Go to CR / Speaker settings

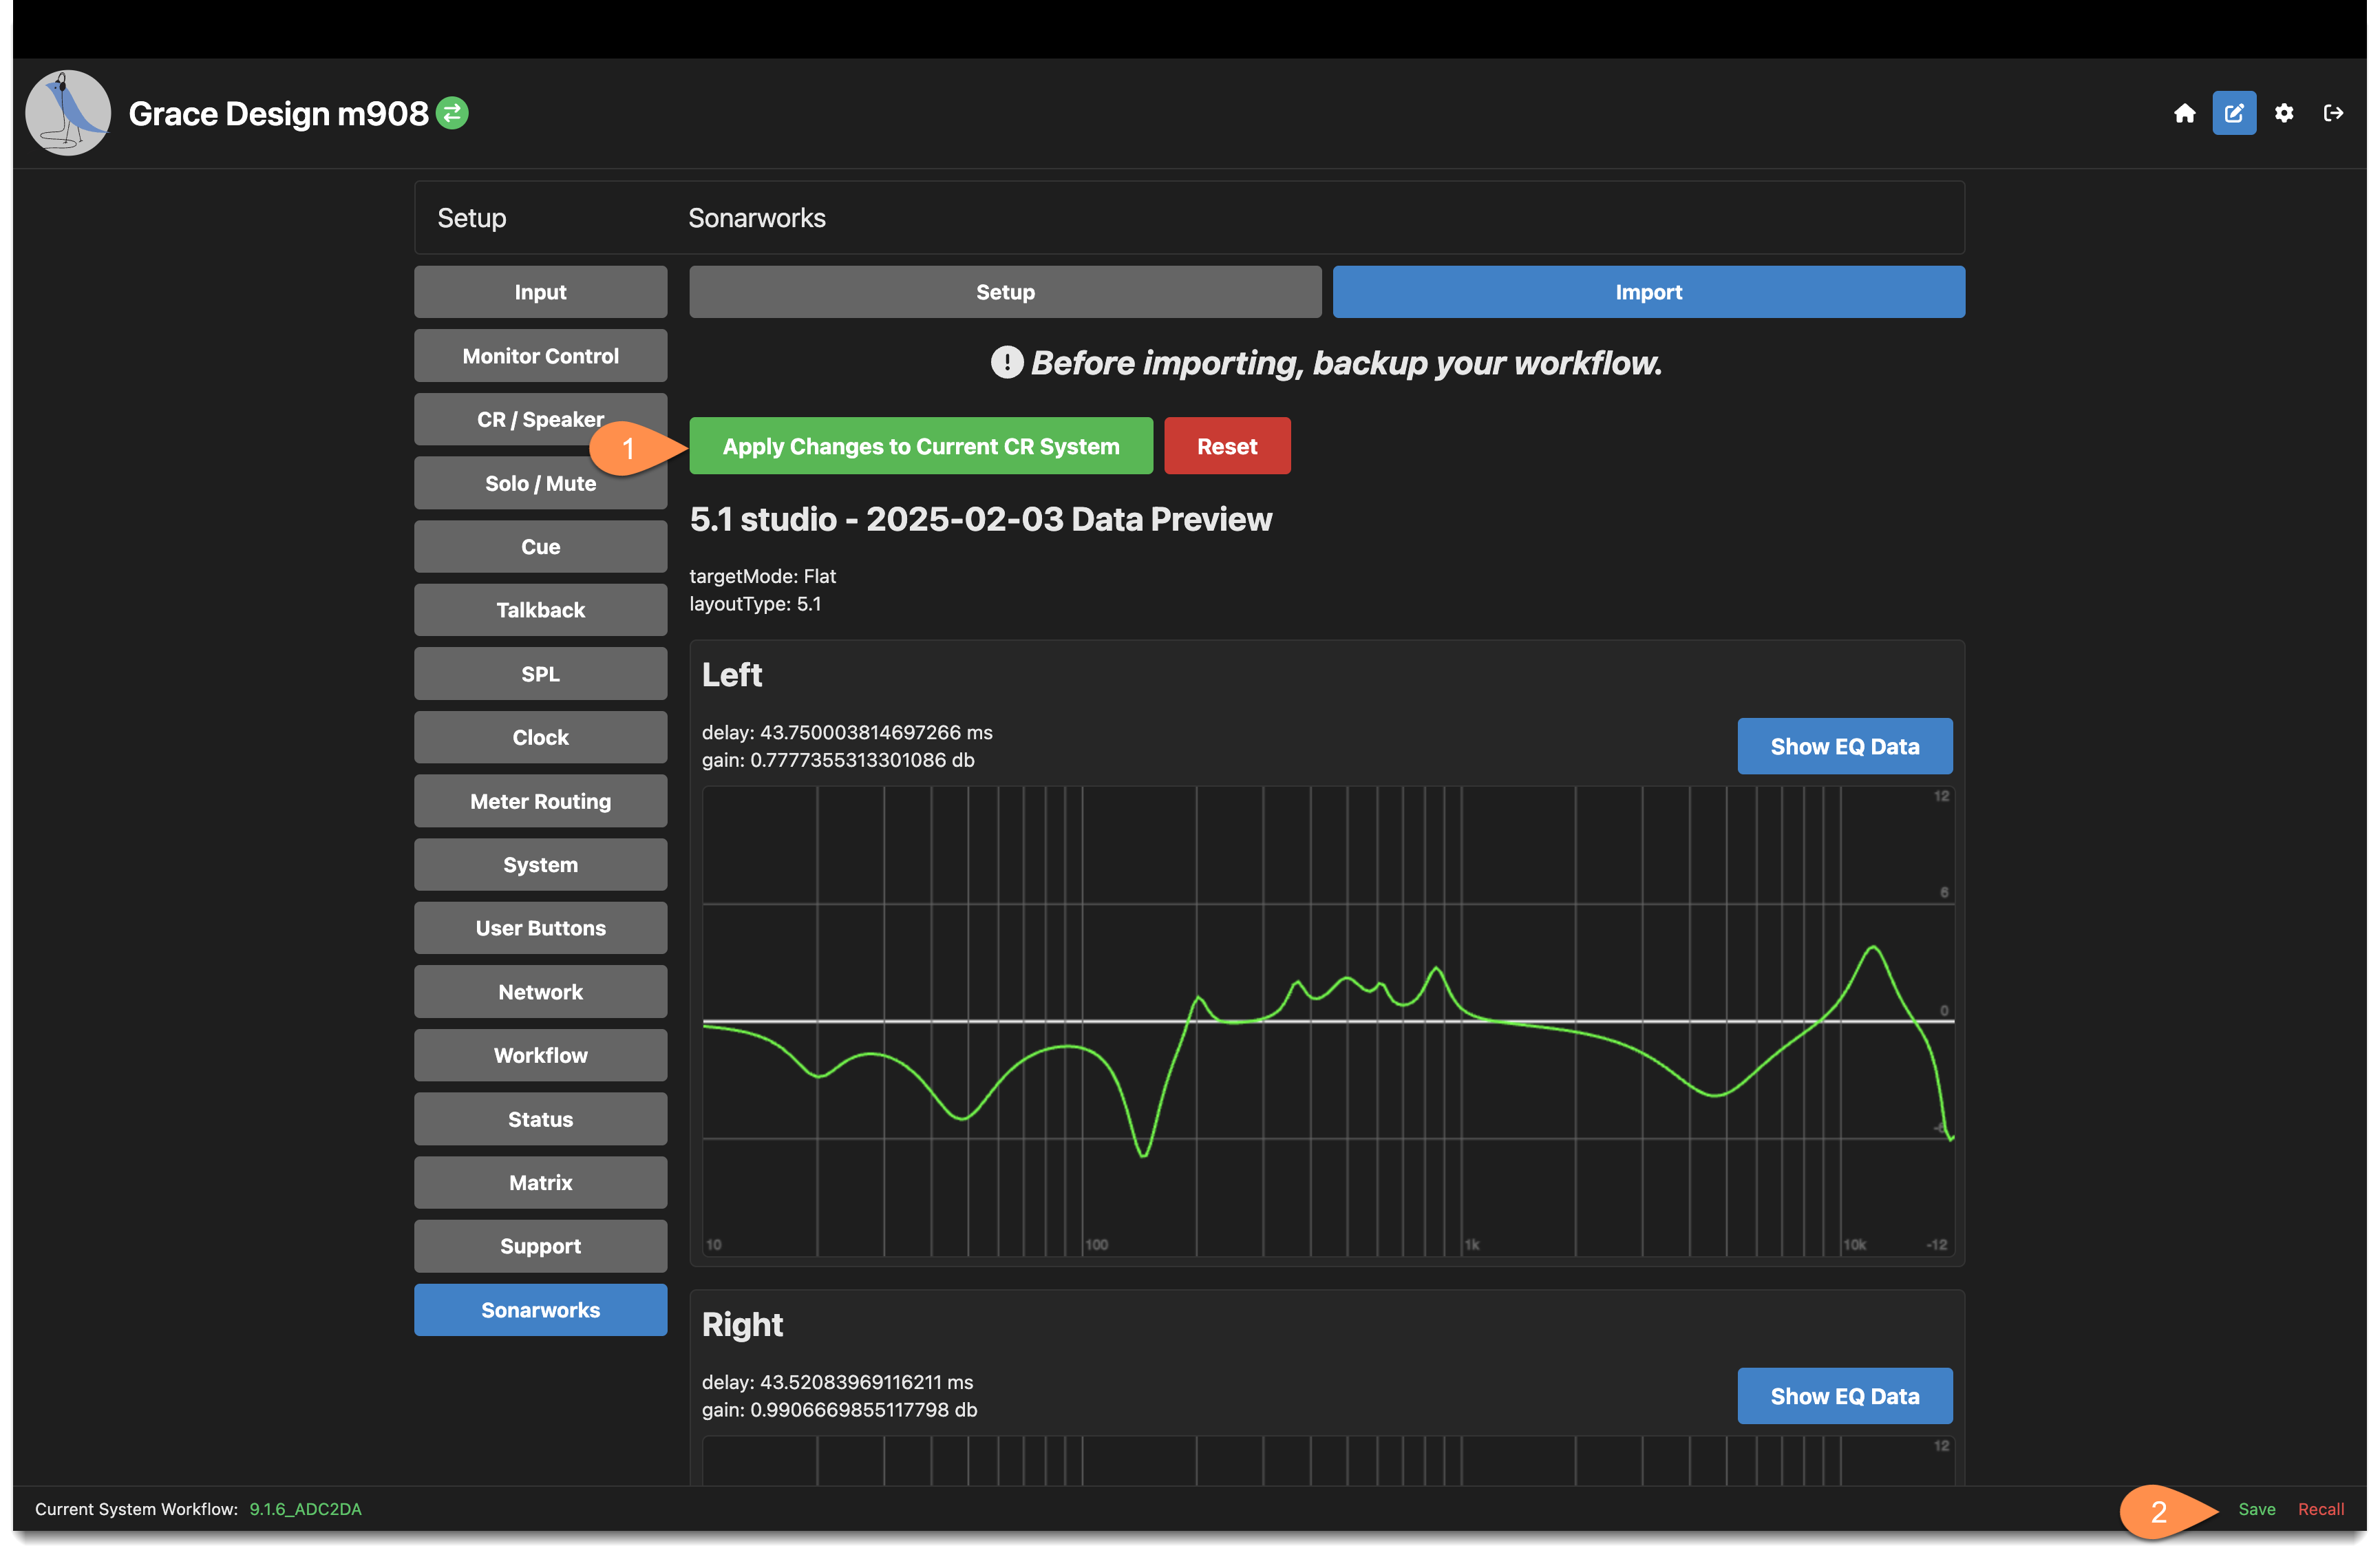tap(540, 419)
